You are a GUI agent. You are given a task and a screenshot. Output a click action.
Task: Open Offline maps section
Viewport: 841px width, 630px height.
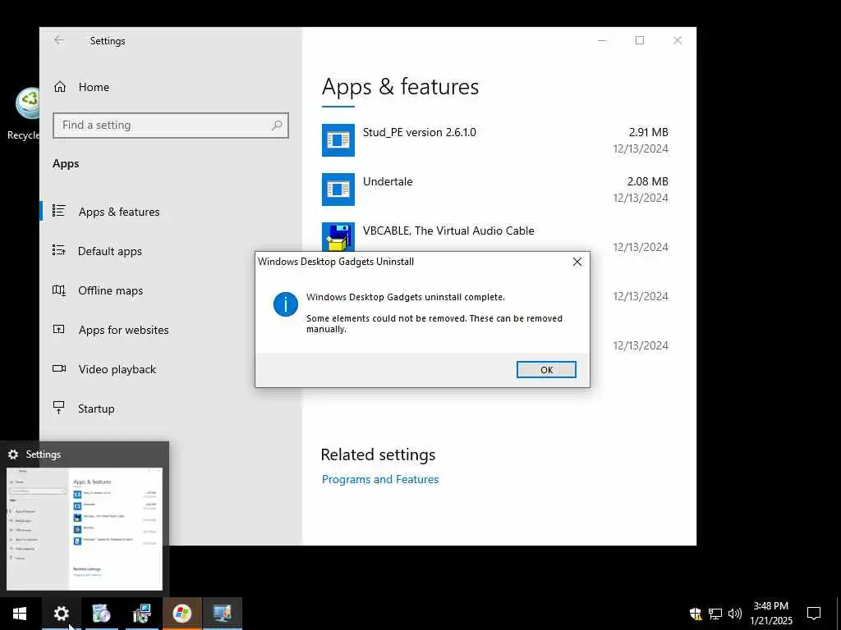(111, 290)
